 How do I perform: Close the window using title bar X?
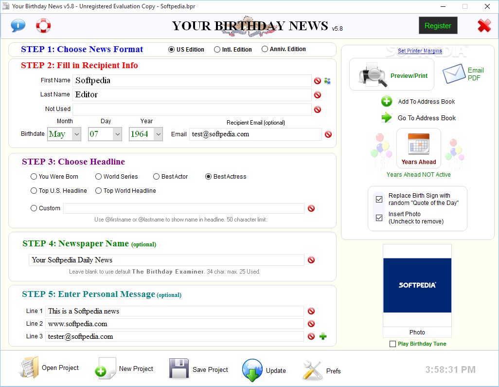pos(487,6)
